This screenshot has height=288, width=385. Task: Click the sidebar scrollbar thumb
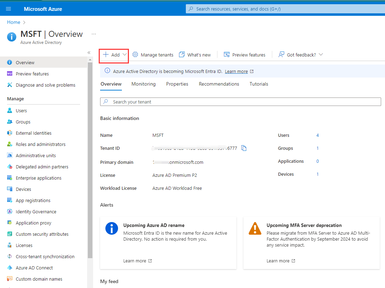coord(90,160)
